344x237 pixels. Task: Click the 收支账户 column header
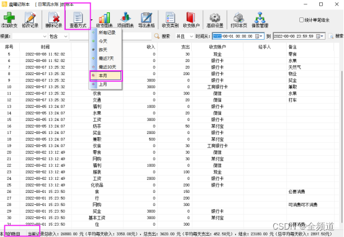coord(217,47)
